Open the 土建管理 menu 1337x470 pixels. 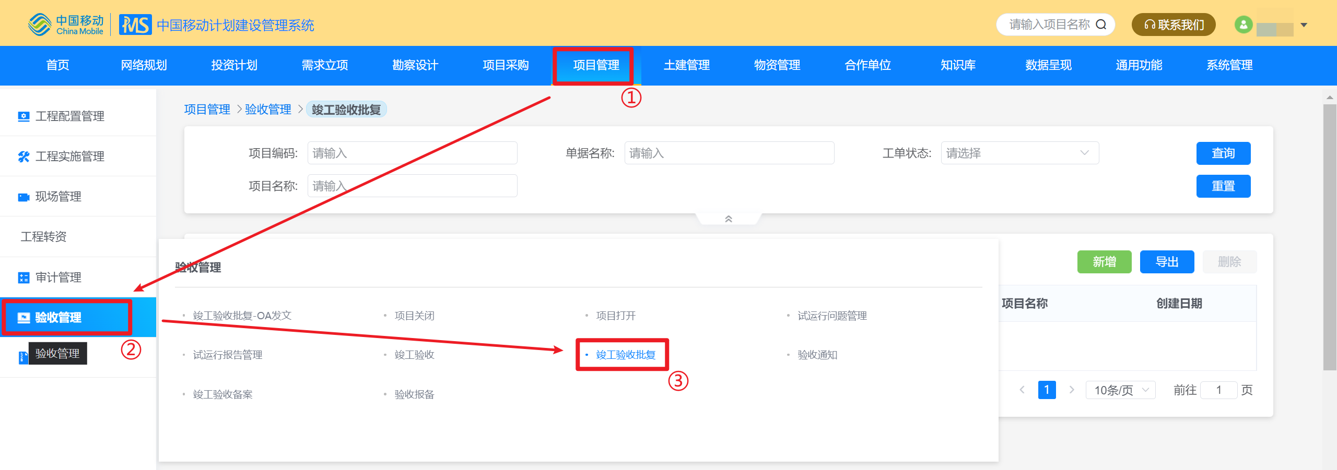coord(686,65)
